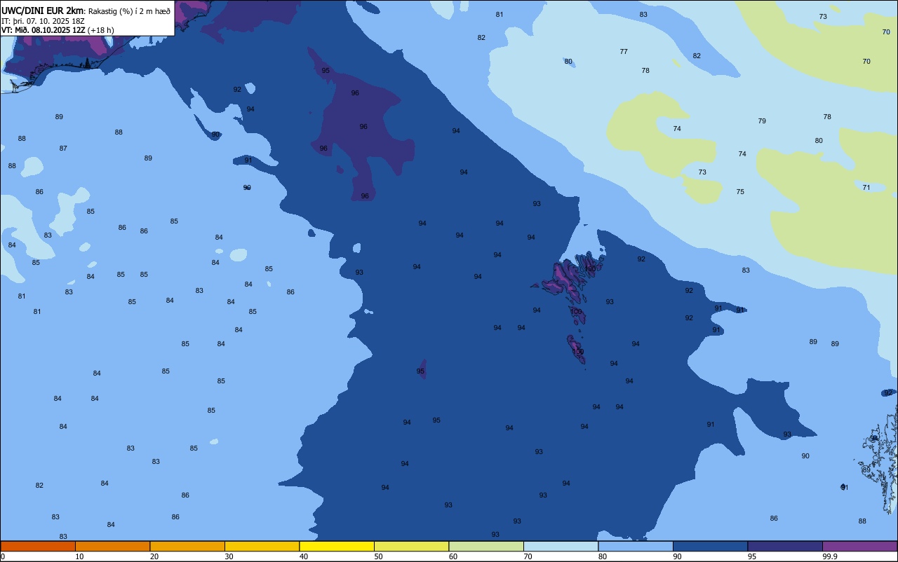Click the indigo 95–99.9 legend segment

pyautogui.click(x=785, y=546)
